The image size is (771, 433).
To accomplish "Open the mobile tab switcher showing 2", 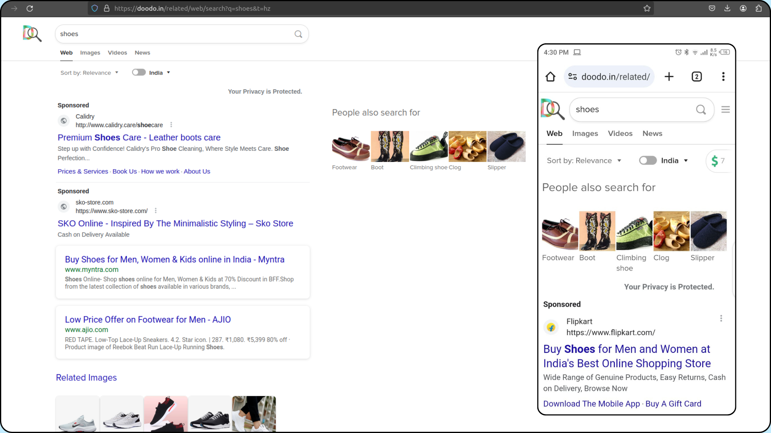I will 697,77.
